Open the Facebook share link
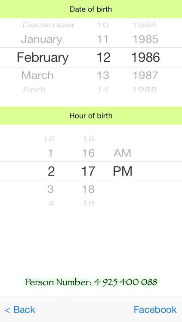The image size is (182, 322). (x=155, y=310)
